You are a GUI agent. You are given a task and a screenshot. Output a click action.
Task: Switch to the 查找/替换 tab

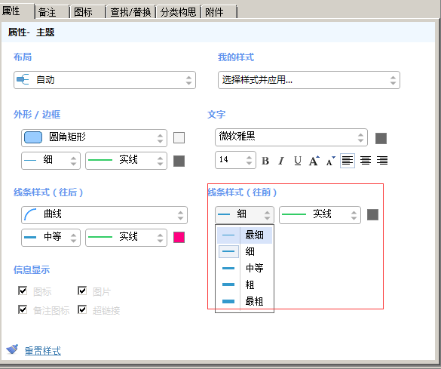click(x=131, y=12)
